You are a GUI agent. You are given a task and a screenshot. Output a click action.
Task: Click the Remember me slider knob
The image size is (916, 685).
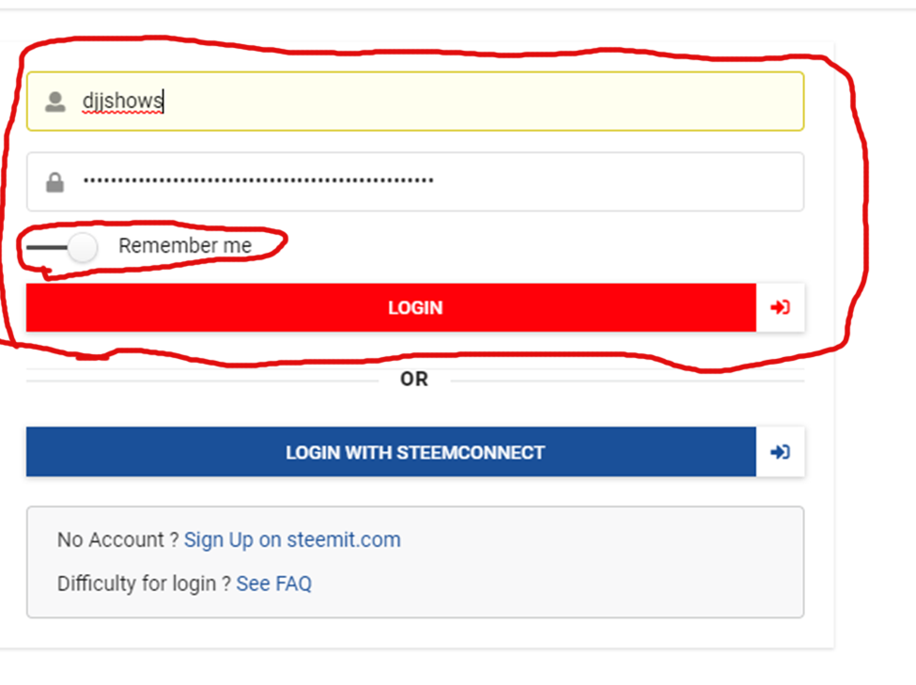(83, 247)
